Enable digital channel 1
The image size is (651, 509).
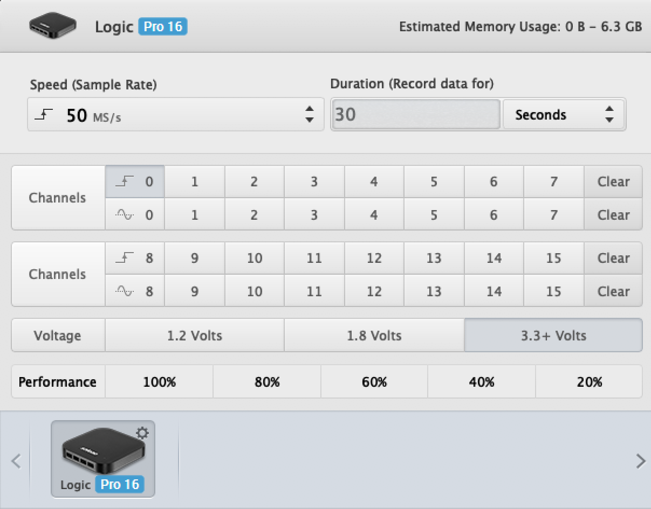[x=195, y=182]
